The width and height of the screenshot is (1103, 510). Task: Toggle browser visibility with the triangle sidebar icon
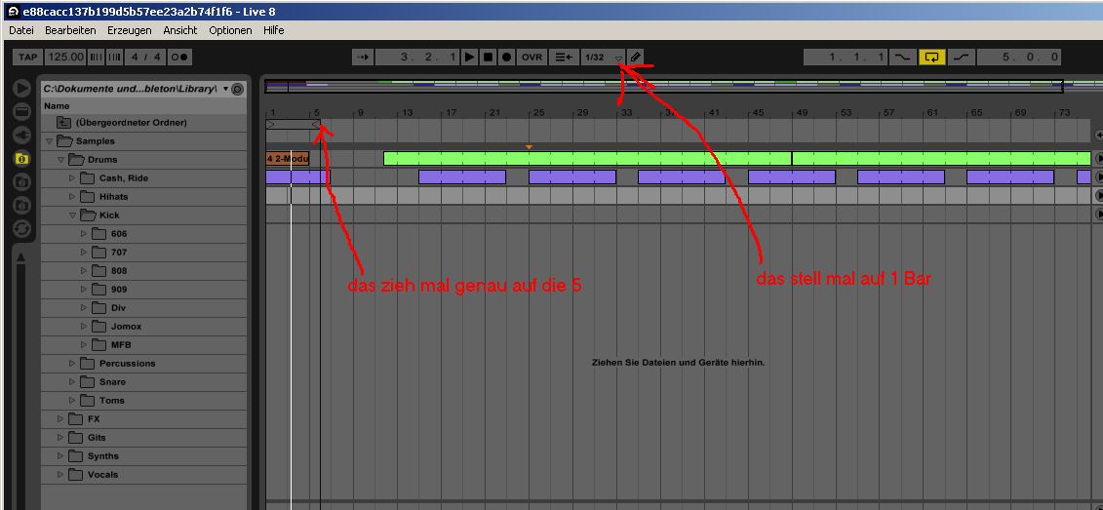[x=21, y=88]
